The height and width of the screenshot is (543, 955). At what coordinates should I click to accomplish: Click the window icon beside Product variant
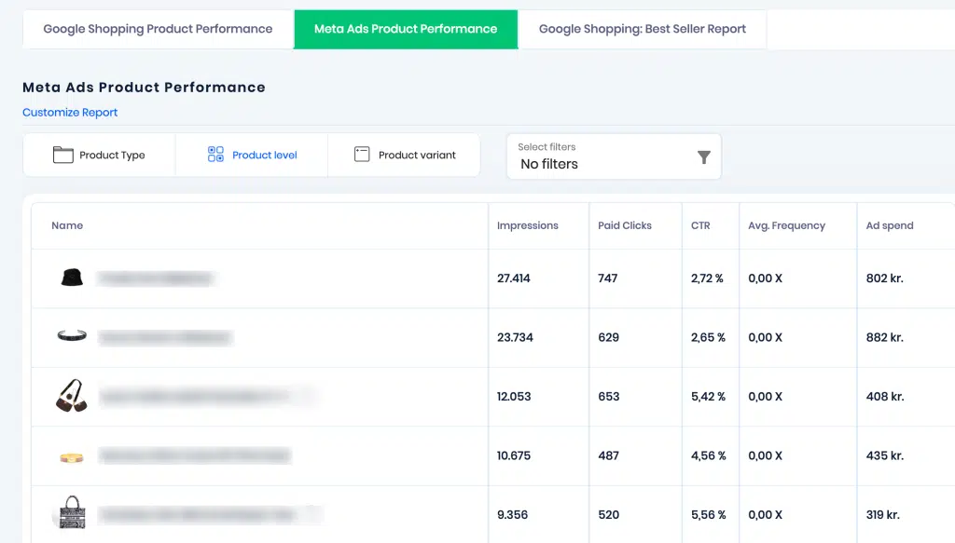pyautogui.click(x=362, y=155)
